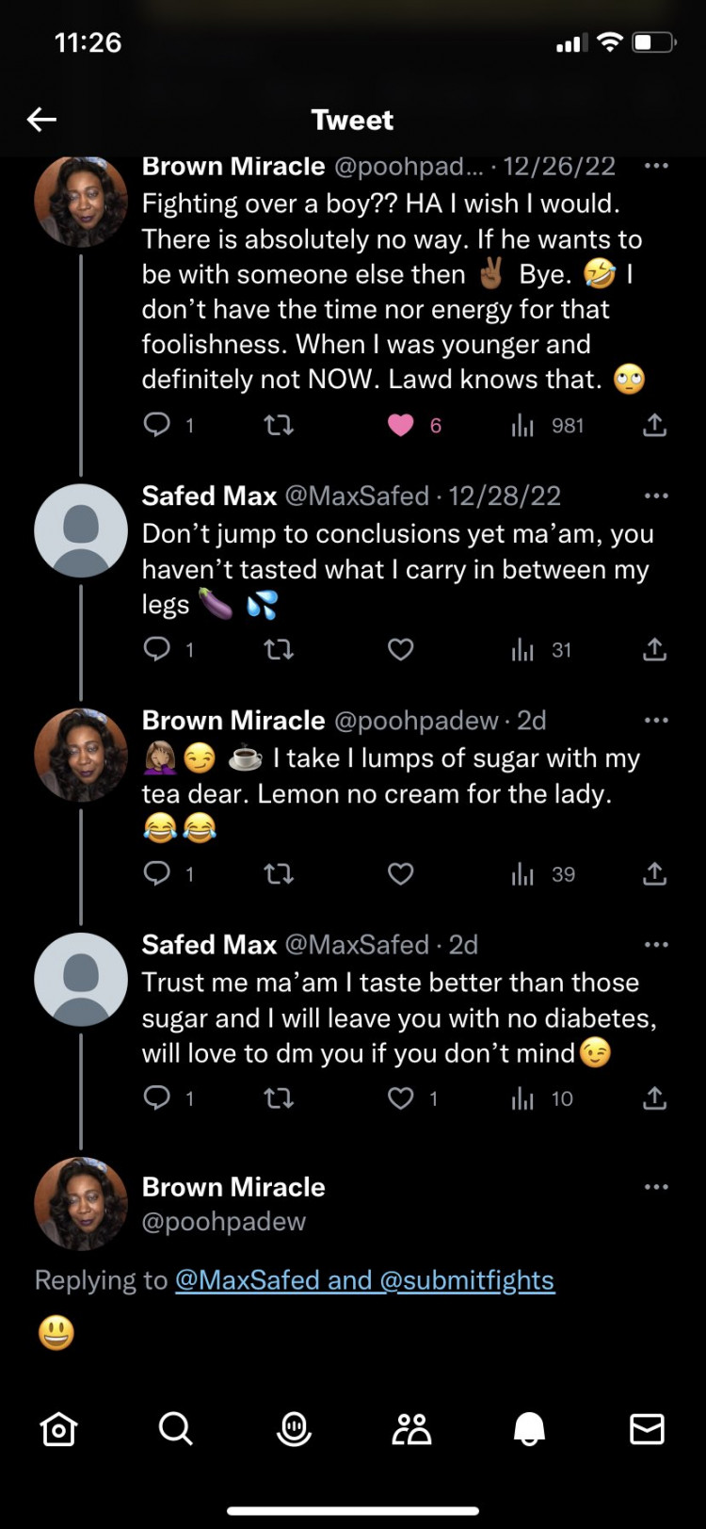Viewport: 706px width, 1529px height.
Task: Open more options on Safed Max's 12/28/22 reply
Action: (656, 496)
